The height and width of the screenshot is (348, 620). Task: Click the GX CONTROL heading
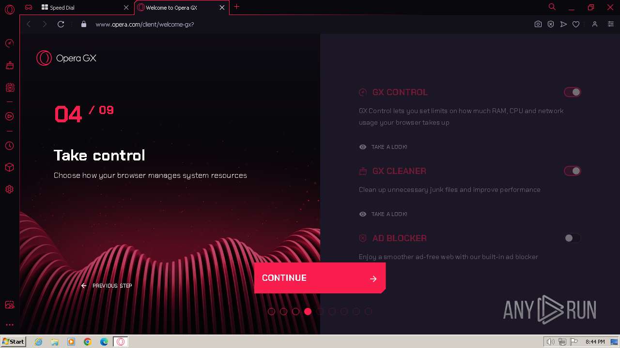click(x=400, y=92)
